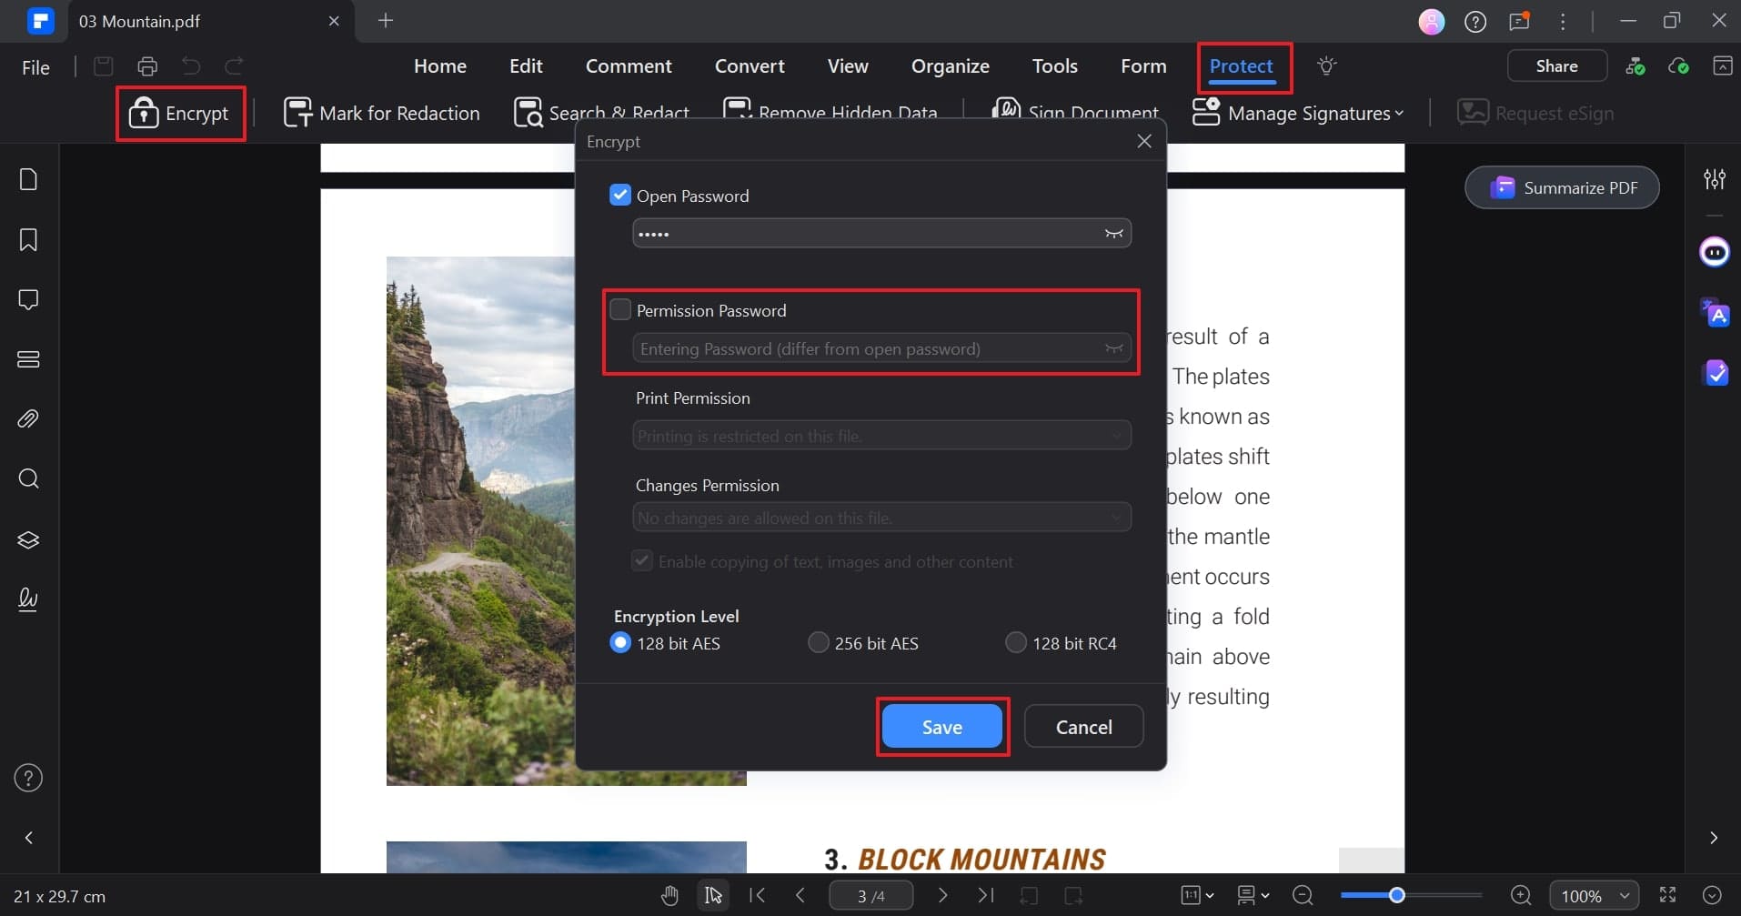The image size is (1741, 916).
Task: Go to the first page
Action: click(x=757, y=896)
